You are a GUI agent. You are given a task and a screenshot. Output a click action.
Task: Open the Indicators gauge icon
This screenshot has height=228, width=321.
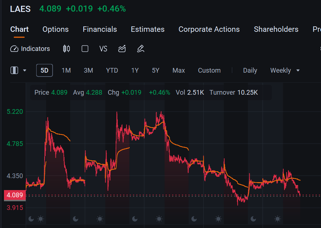(x=14, y=49)
